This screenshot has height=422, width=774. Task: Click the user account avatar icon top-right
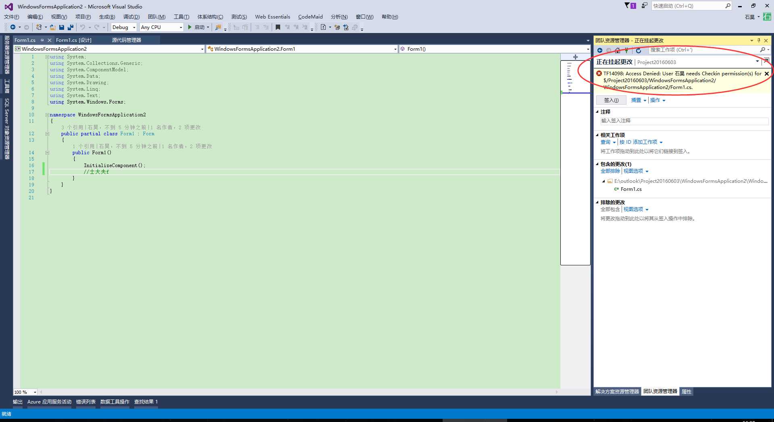[x=767, y=17]
